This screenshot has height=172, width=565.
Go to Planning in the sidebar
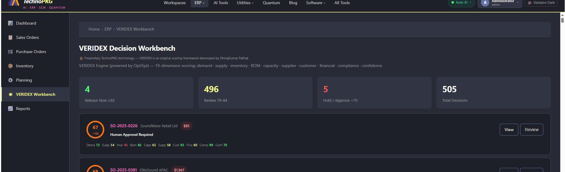(35, 80)
